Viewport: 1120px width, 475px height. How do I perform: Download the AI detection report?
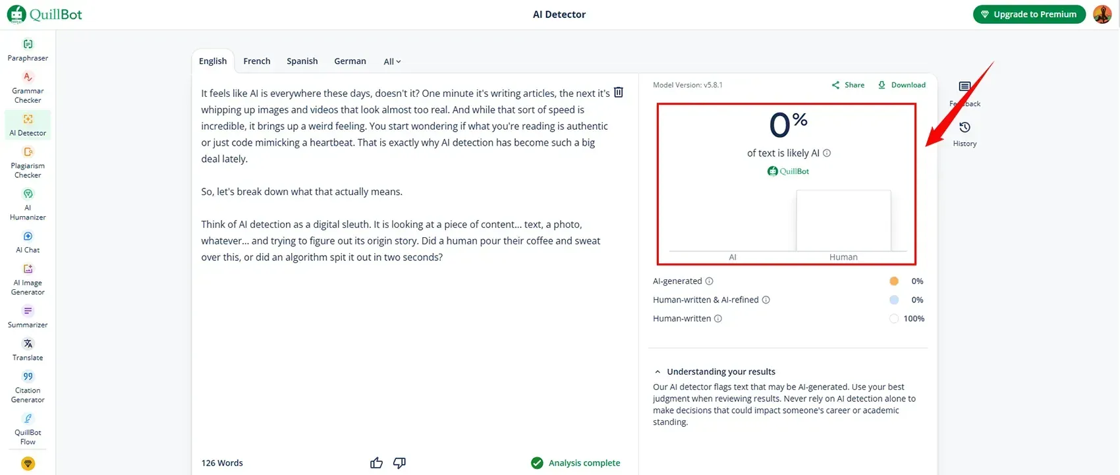[901, 85]
